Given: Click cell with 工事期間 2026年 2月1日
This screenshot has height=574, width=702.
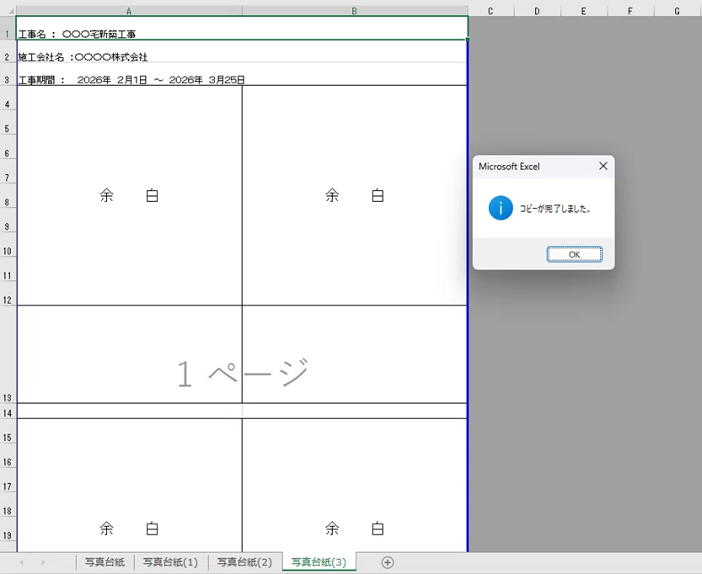Looking at the screenshot, I should coord(242,74).
